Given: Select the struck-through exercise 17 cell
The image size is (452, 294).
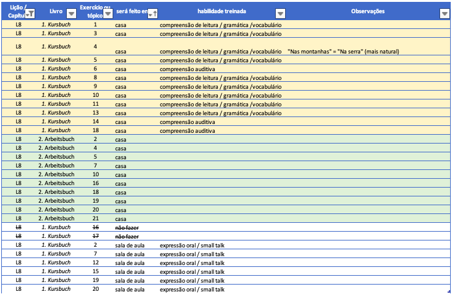Looking at the screenshot, I should (x=96, y=235).
